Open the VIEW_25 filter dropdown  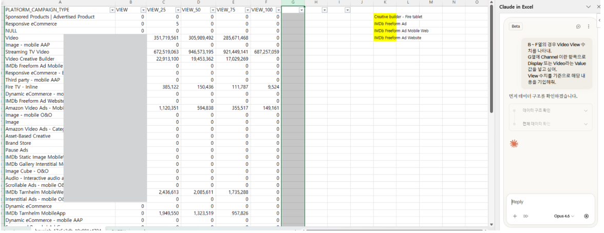coord(178,10)
